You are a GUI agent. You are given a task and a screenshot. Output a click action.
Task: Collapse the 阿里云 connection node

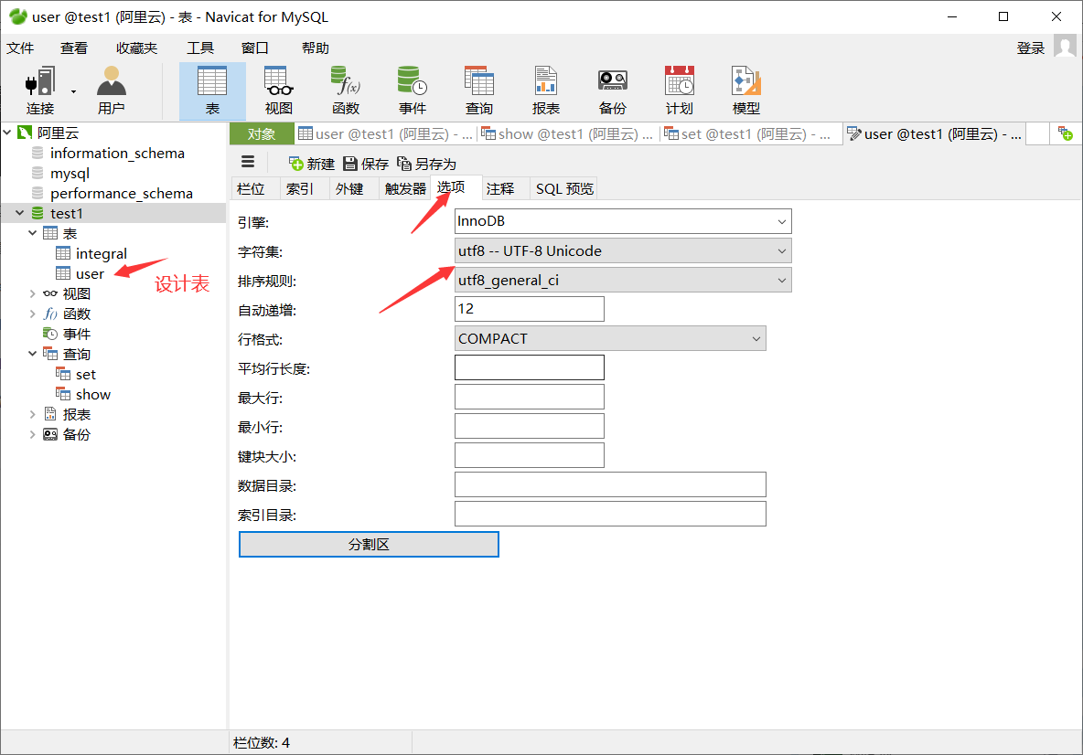pos(7,132)
